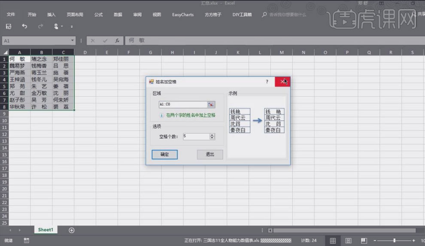Screen dimensions: 425x246
Task: Click the Select All corner triangle
Action: pos(5,52)
